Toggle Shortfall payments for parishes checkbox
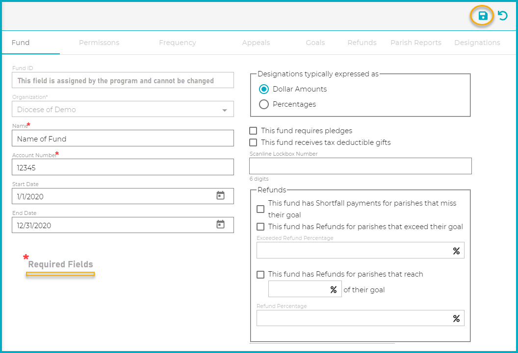The width and height of the screenshot is (518, 353). (x=260, y=209)
